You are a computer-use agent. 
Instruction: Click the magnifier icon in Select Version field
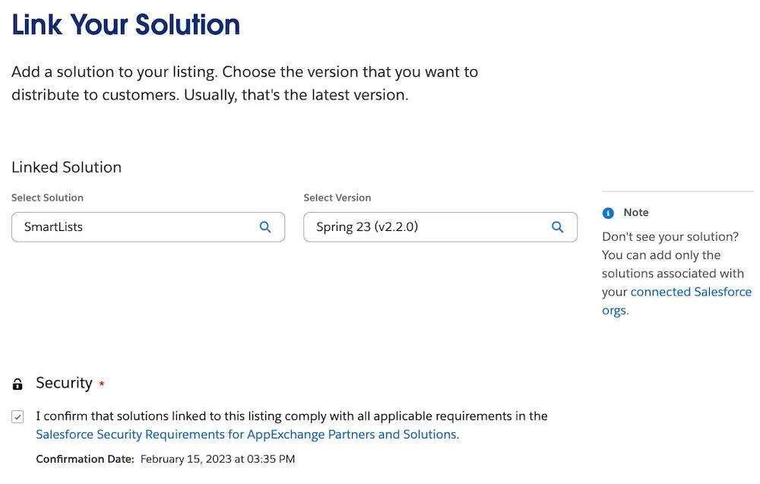[557, 226]
